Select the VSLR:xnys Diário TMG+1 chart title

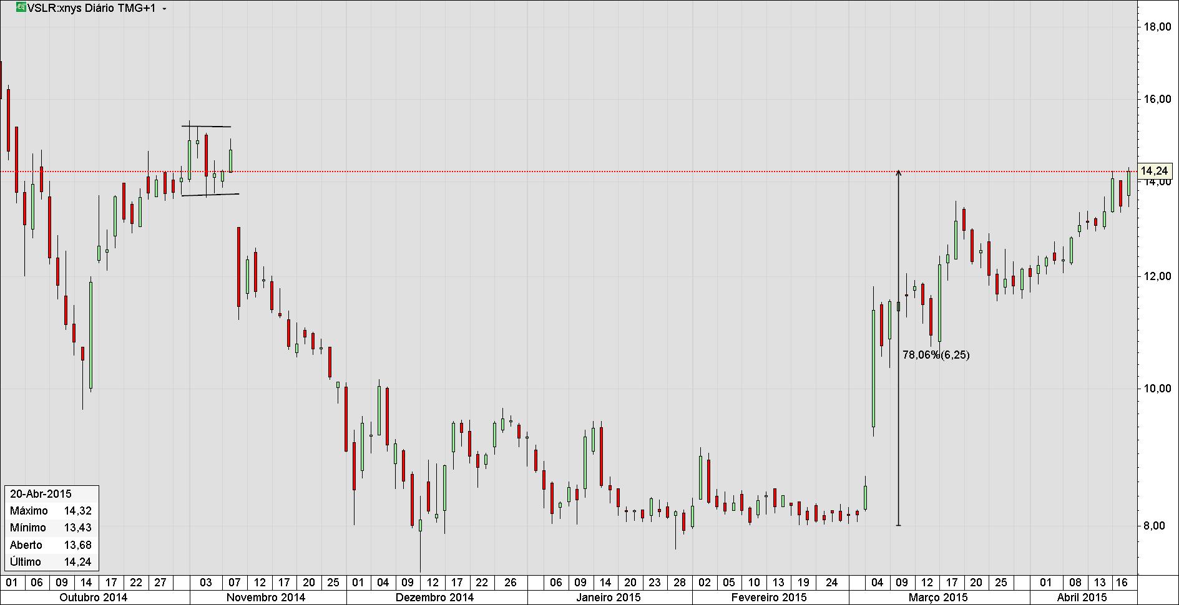point(91,8)
